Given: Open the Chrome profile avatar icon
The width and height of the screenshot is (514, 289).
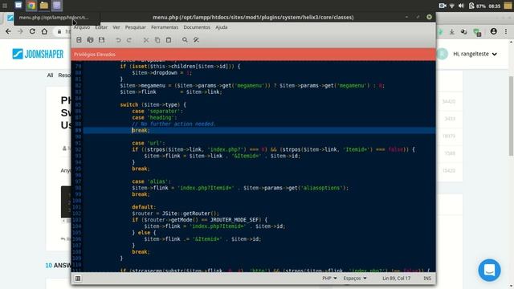Looking at the screenshot, I should [x=493, y=31].
